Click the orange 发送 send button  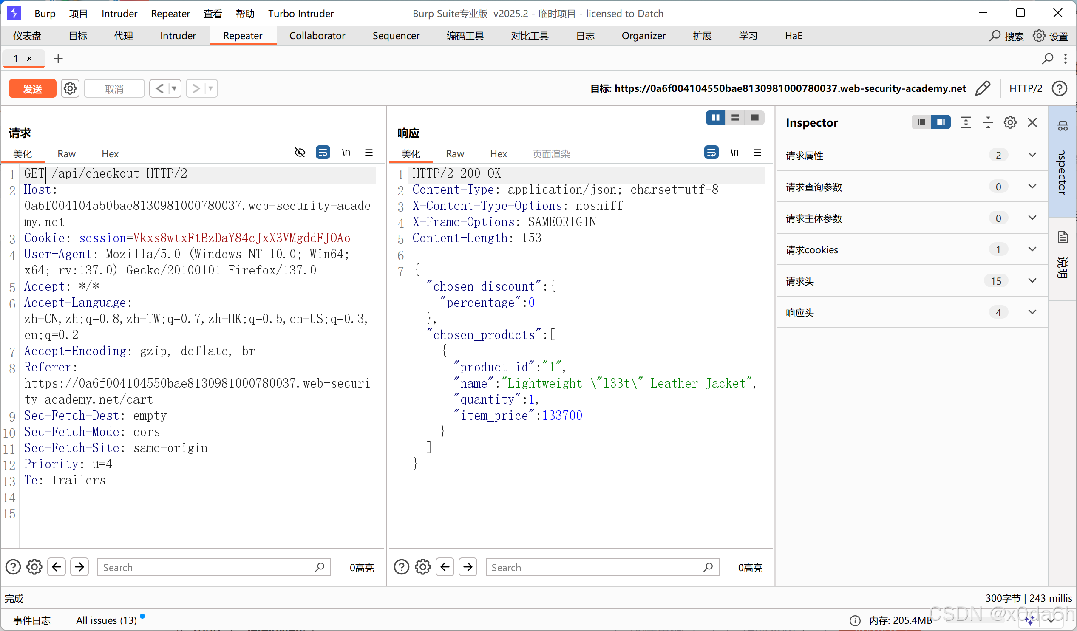(32, 88)
